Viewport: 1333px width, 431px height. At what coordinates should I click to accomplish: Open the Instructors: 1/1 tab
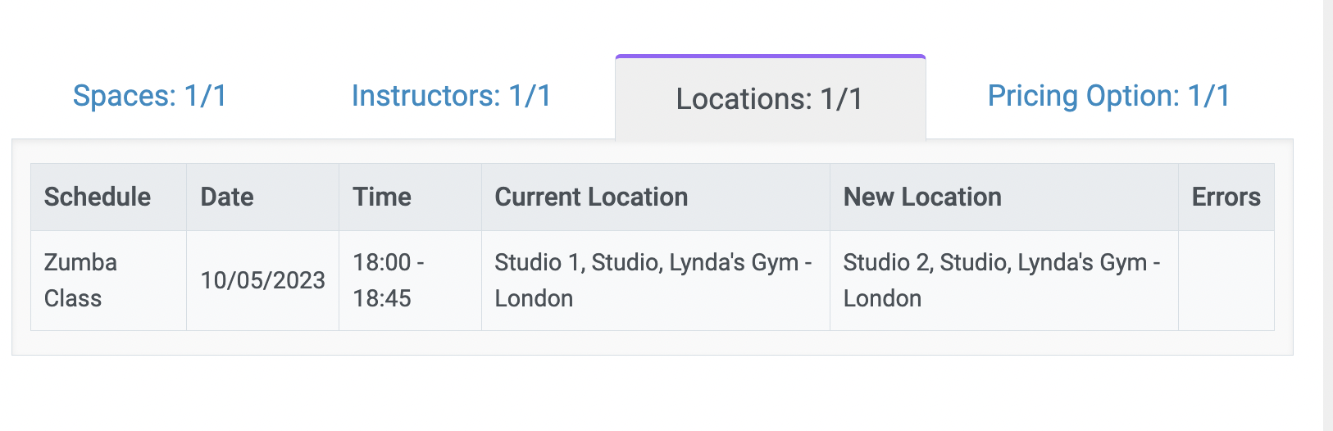[451, 96]
